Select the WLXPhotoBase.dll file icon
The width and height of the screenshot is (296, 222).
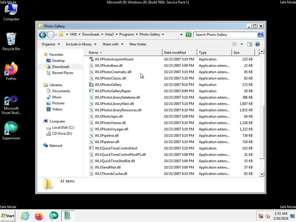91,66
